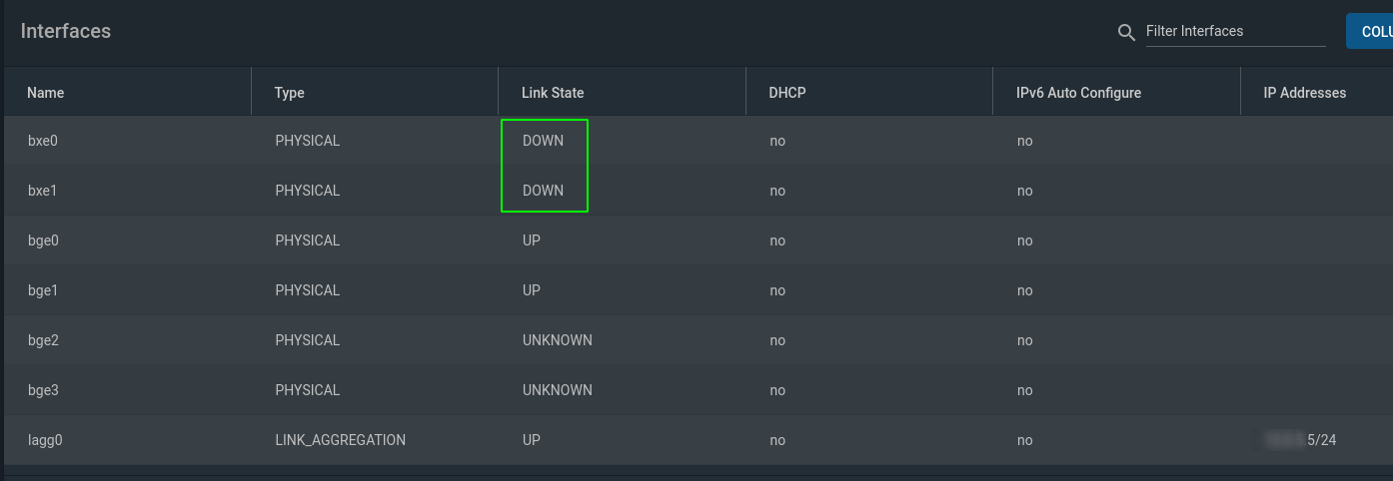Select the lagg0 interface row
The image size is (1393, 481).
tap(698, 440)
